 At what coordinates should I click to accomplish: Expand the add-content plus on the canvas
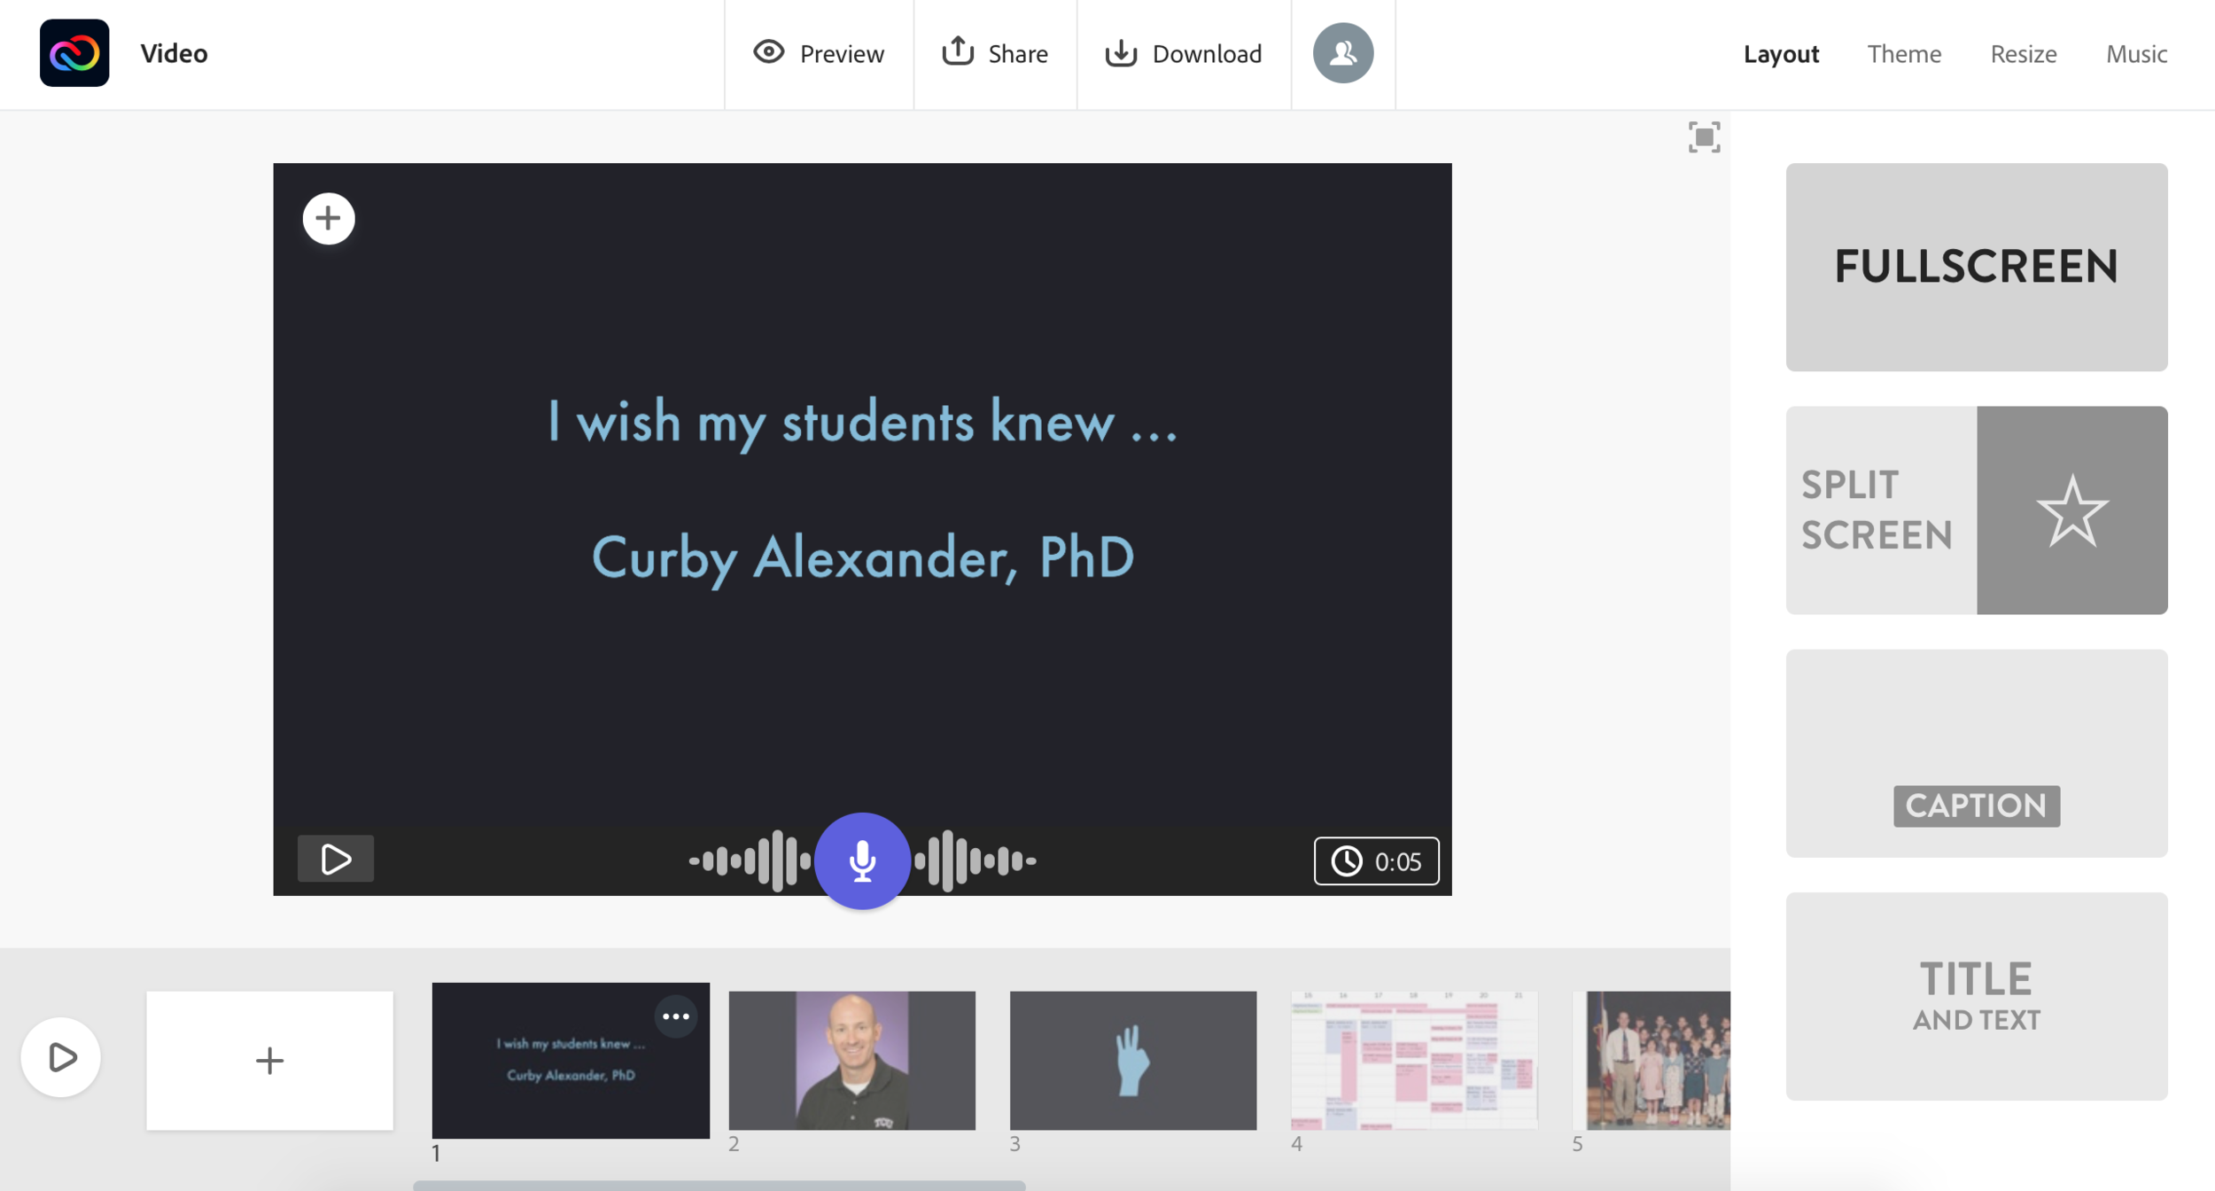click(328, 218)
